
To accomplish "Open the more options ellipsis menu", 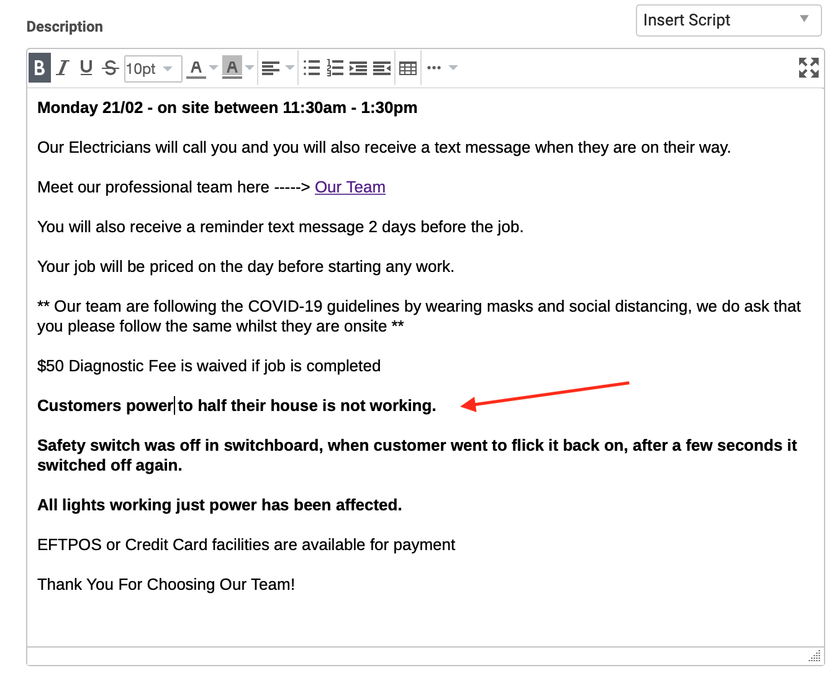I will pos(434,68).
